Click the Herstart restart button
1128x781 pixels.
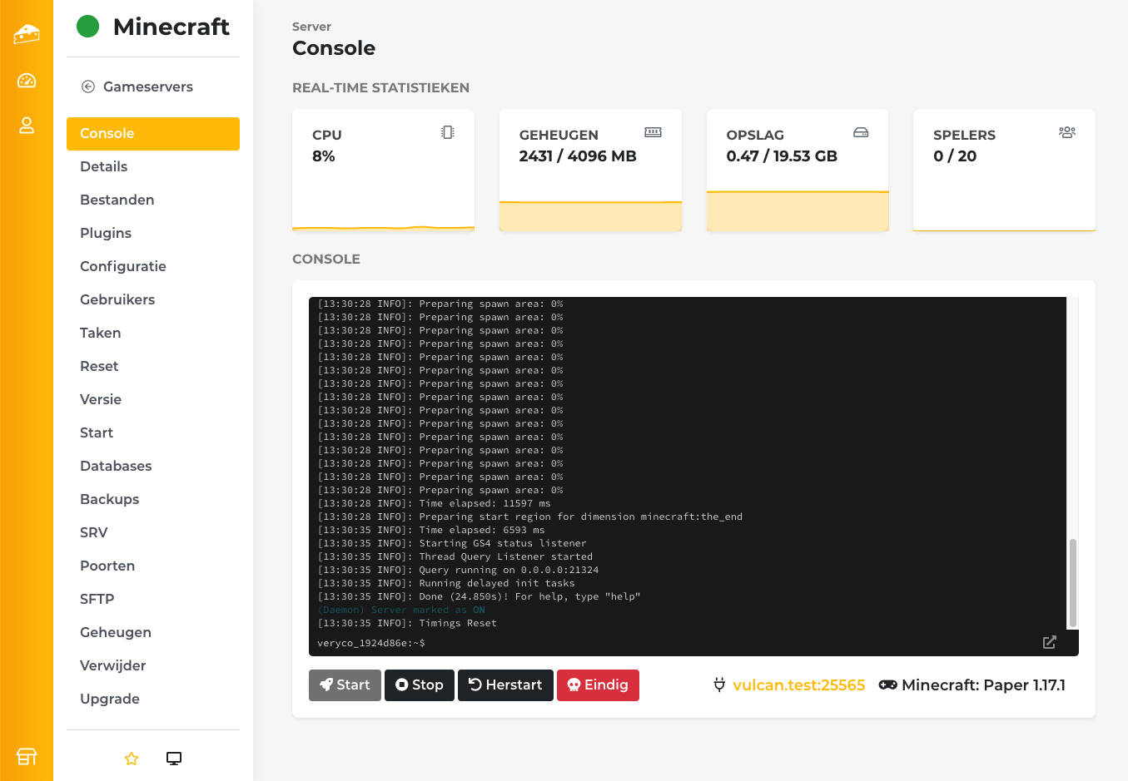(x=505, y=685)
